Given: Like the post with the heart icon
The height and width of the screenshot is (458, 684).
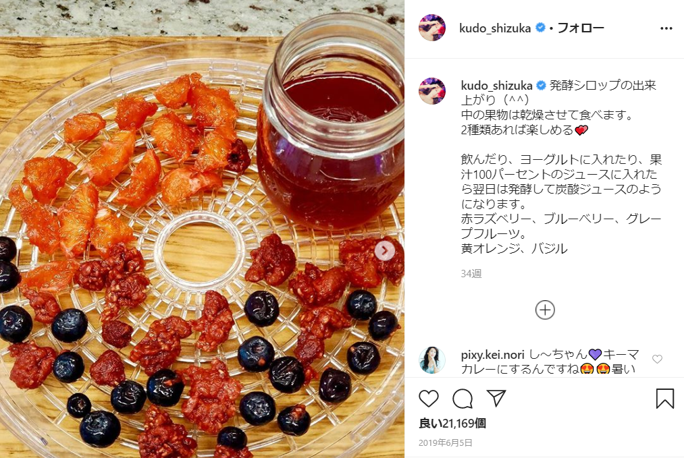Looking at the screenshot, I should [x=428, y=398].
